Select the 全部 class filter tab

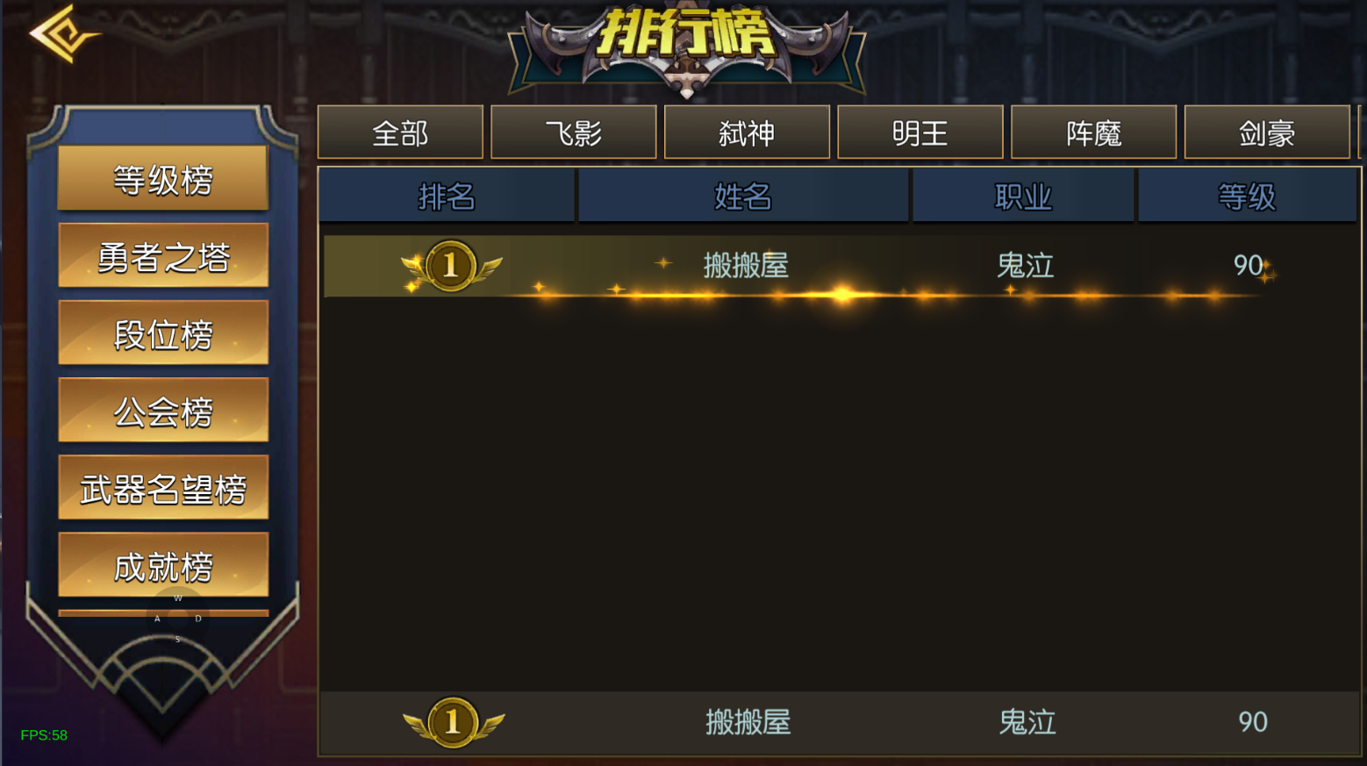click(x=400, y=132)
